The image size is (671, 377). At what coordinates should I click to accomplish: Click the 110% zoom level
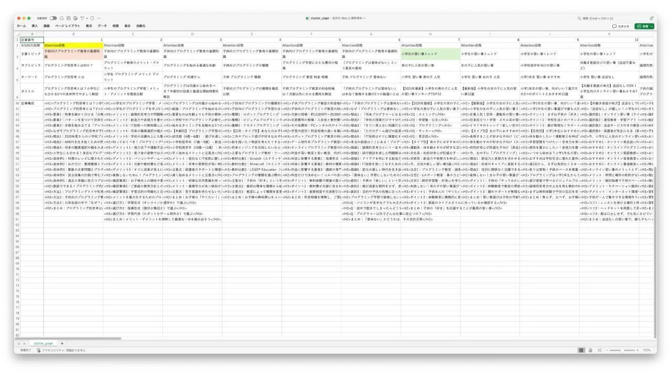point(647,350)
